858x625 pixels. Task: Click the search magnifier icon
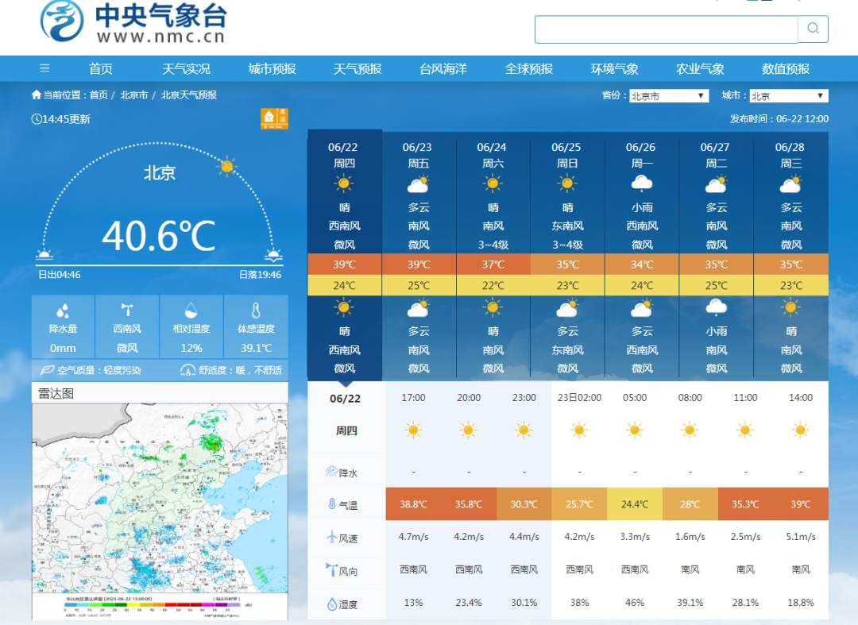(813, 29)
